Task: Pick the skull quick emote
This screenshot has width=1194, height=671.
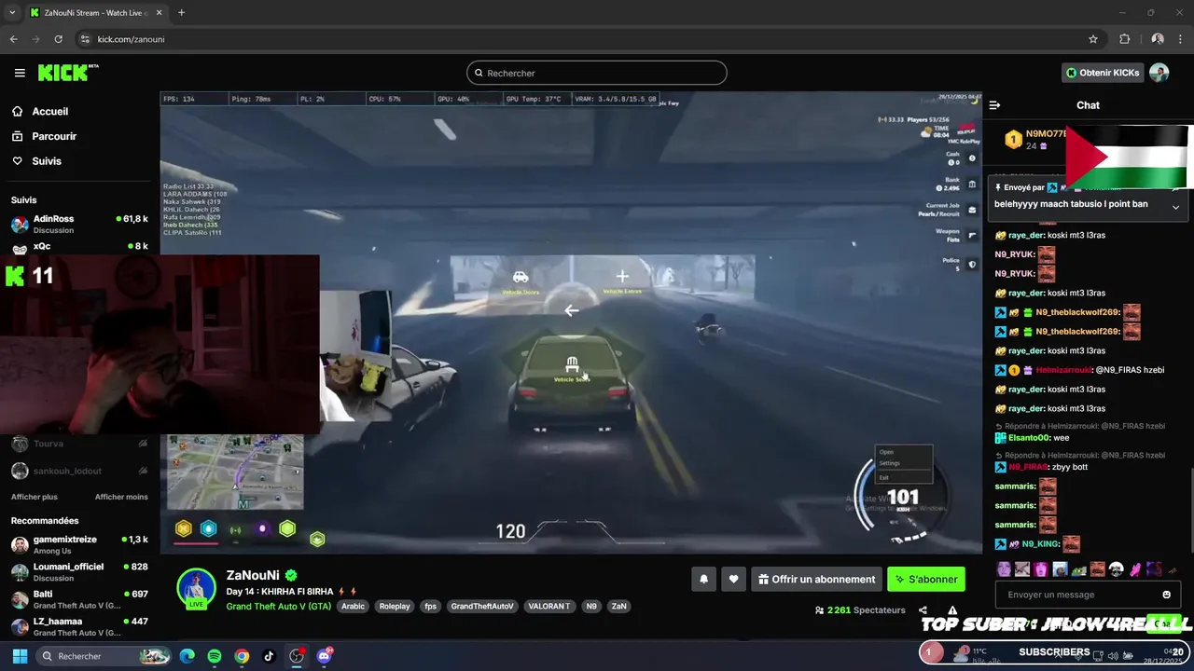Action: 1116,568
